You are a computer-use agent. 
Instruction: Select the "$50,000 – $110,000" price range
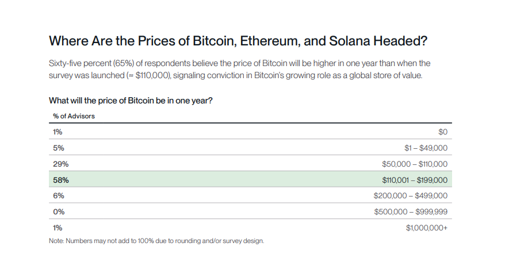(414, 164)
